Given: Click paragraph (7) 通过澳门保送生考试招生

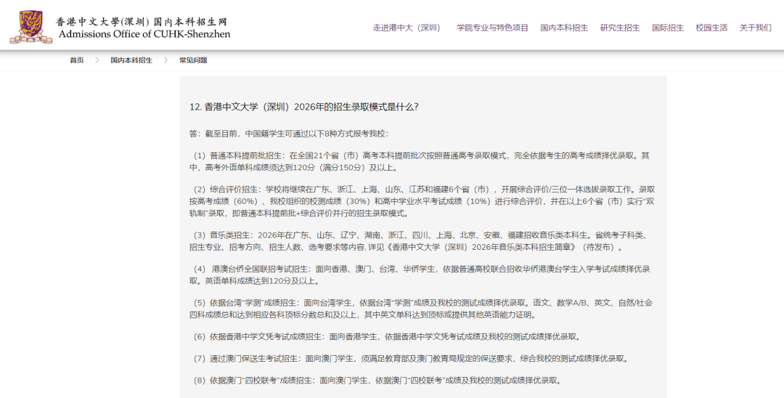Looking at the screenshot, I should tap(412, 359).
